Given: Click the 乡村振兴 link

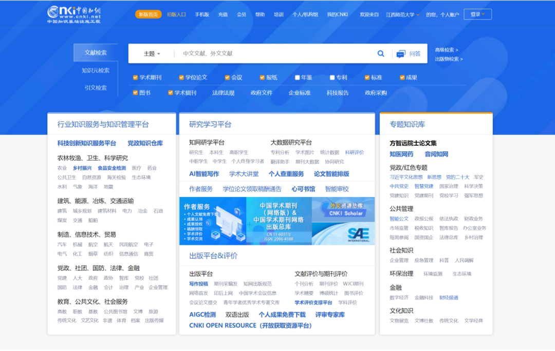Looking at the screenshot, I should click(x=82, y=168).
